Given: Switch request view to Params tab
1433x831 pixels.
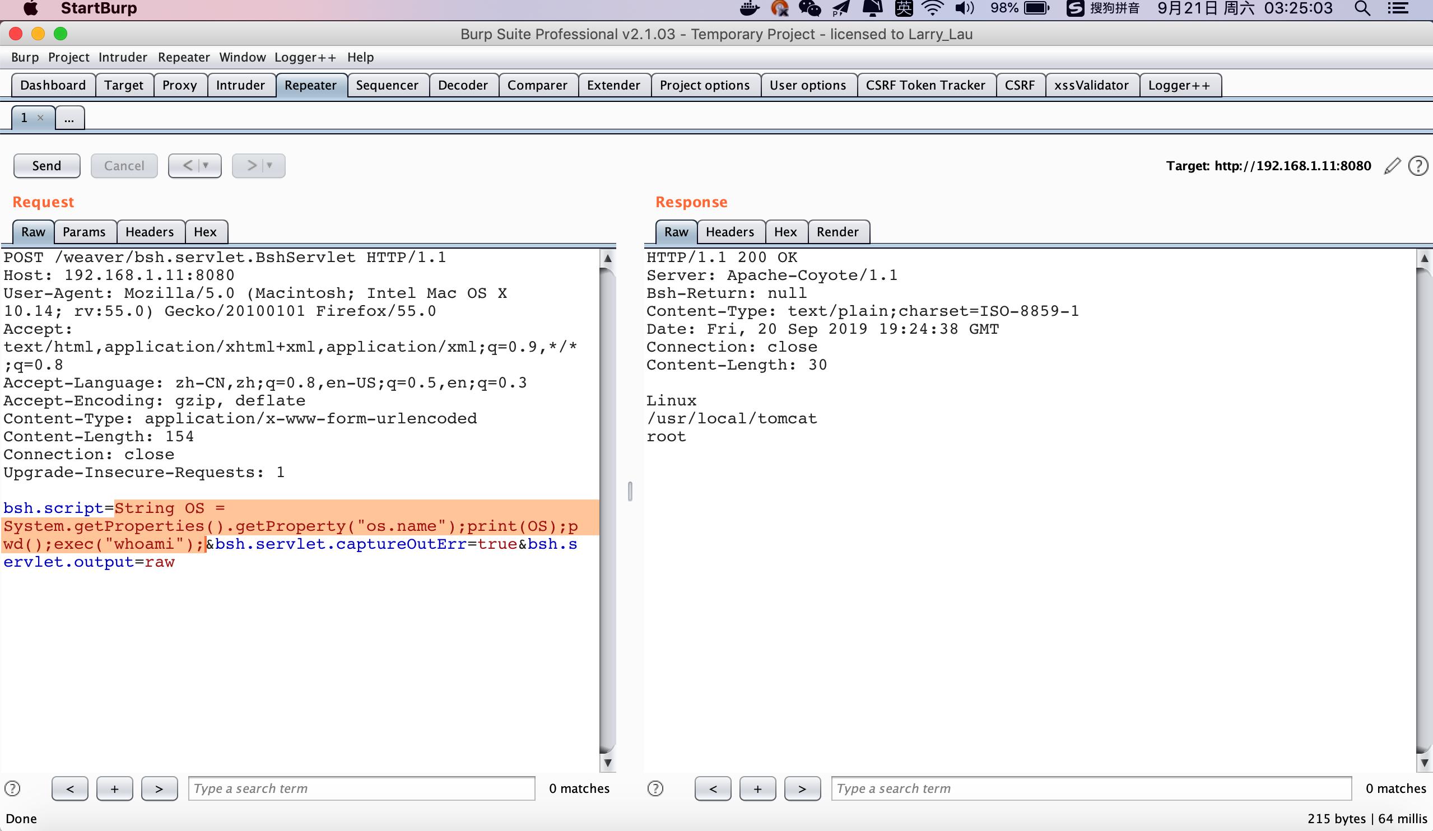Looking at the screenshot, I should click(x=84, y=232).
